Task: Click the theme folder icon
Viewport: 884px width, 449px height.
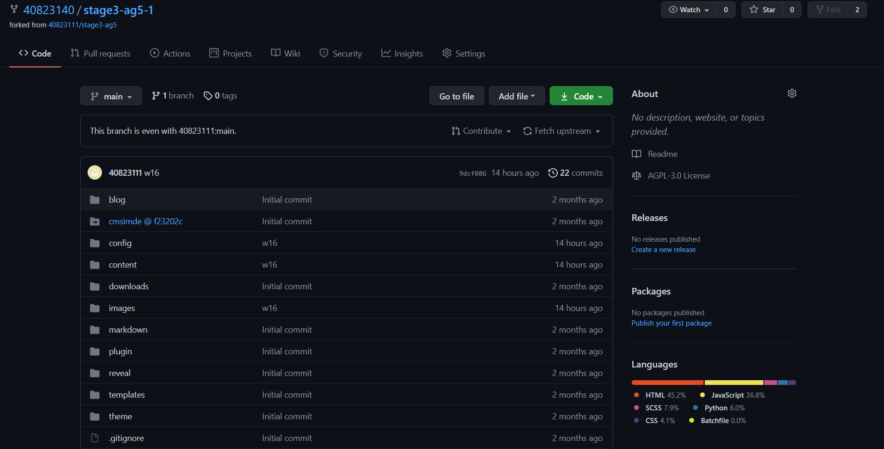Action: (95, 416)
